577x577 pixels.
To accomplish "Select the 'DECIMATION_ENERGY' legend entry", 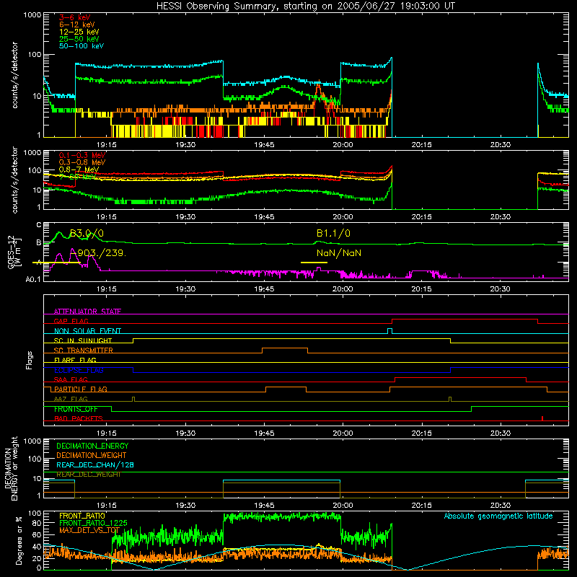I will coord(92,446).
